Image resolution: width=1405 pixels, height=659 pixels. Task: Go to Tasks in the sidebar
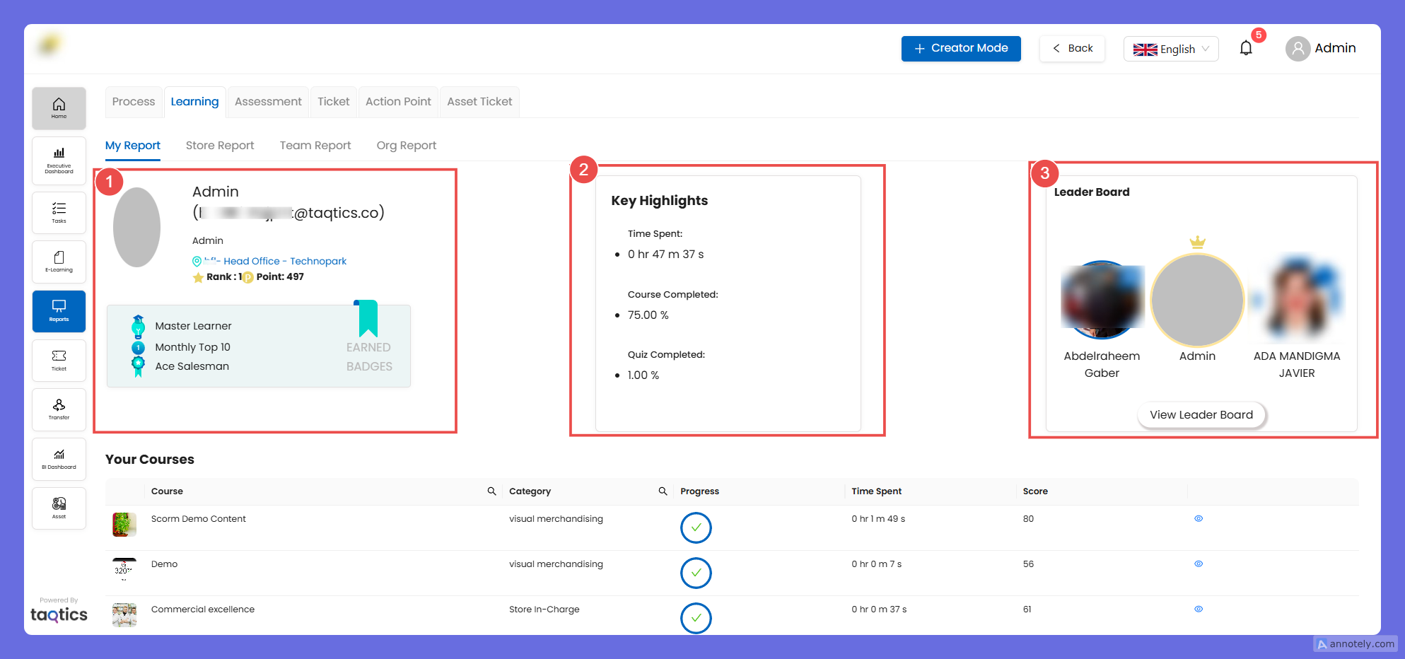click(x=59, y=212)
